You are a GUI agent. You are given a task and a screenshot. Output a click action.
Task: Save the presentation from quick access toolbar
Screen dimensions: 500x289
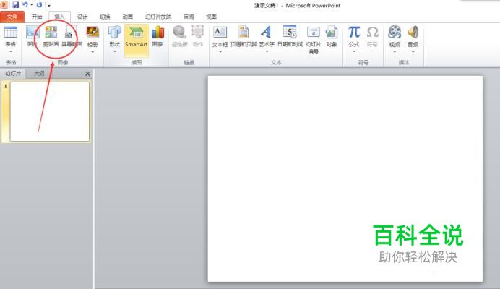point(16,5)
